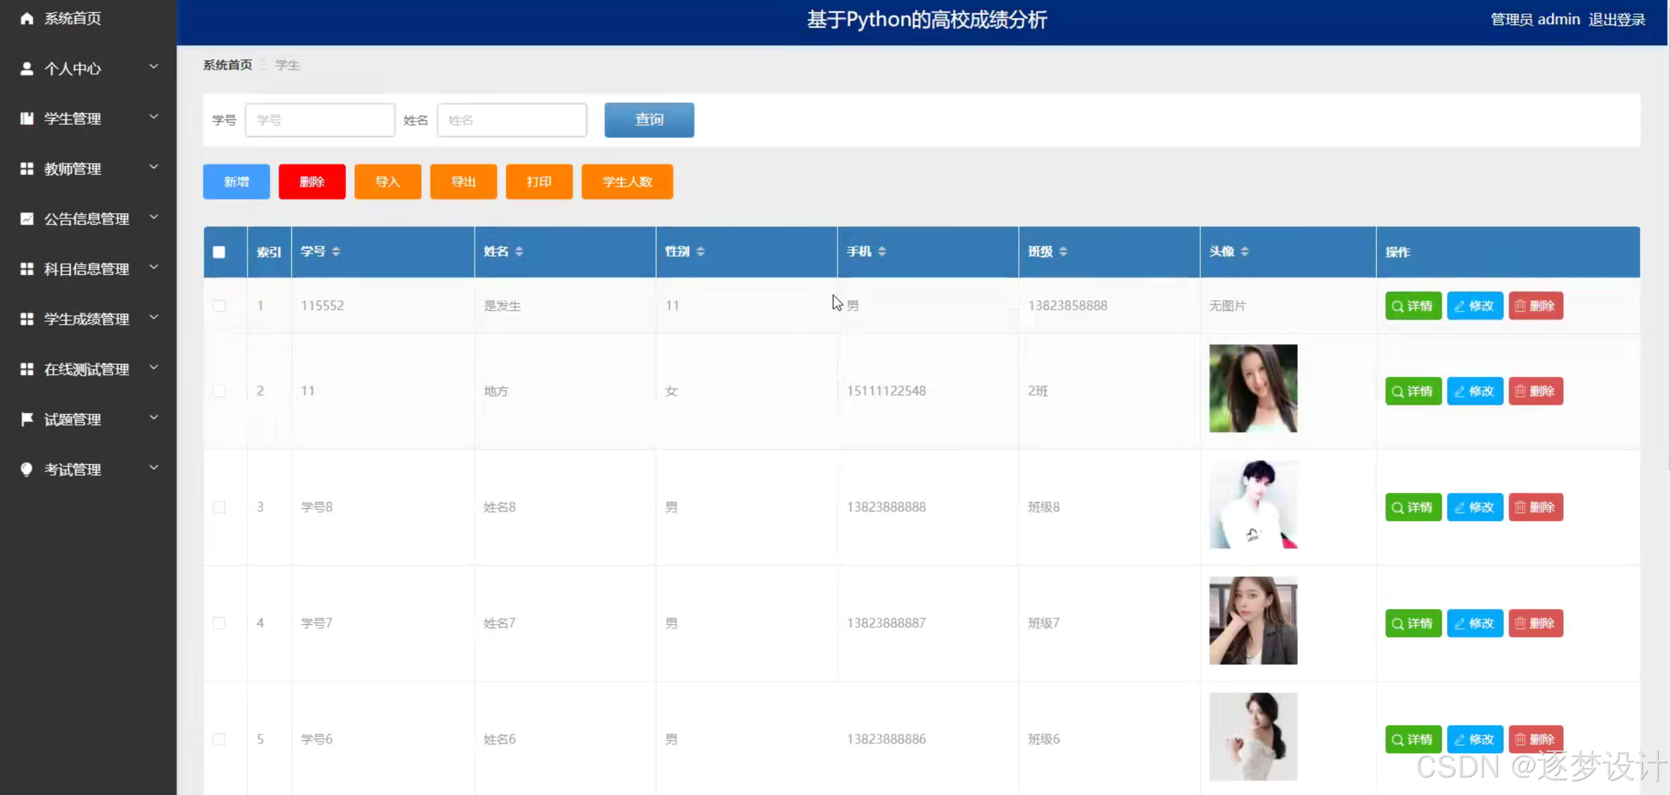1670x795 pixels.
Task: Check the row for 学号8
Action: (x=219, y=507)
